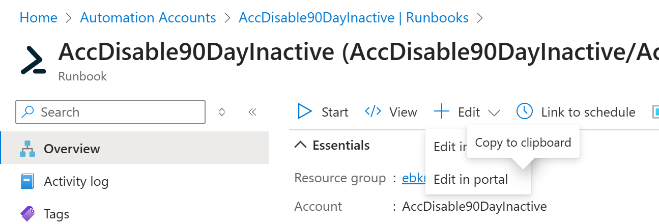The height and width of the screenshot is (224, 659).
Task: Toggle the Edit dropdown chevron
Action: 494,113
